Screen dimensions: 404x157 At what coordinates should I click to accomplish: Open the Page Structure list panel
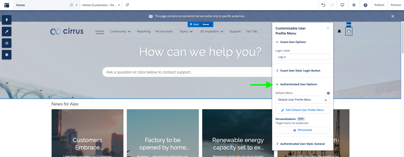(x=7, y=43)
